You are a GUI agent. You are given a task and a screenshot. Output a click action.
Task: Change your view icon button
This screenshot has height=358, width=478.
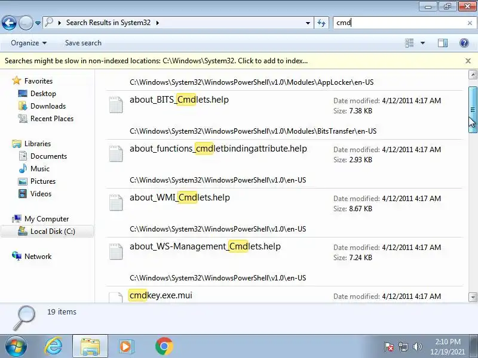tap(409, 43)
